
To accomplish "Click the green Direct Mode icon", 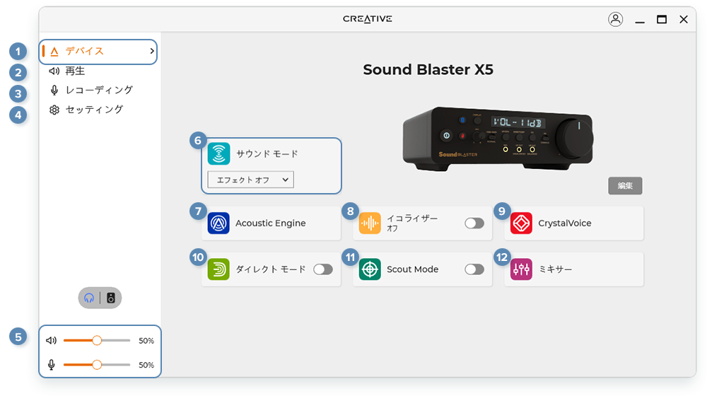I will (218, 269).
